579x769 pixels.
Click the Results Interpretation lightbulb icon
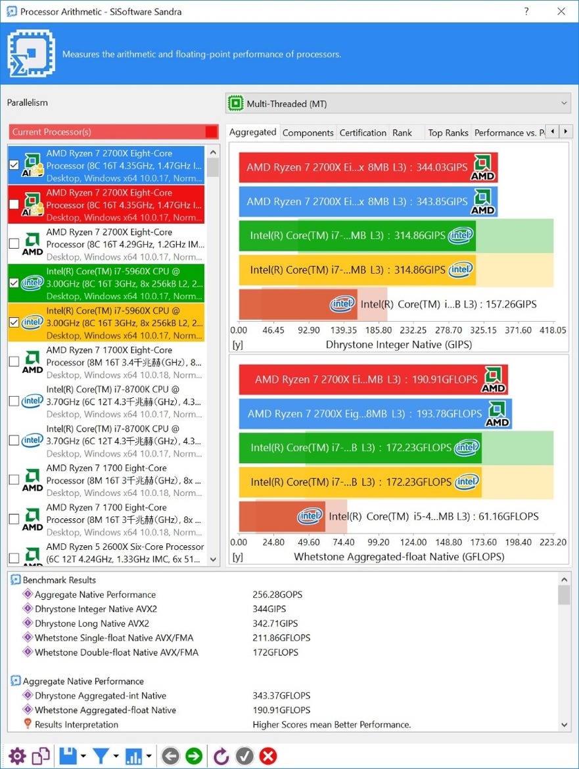tap(28, 724)
